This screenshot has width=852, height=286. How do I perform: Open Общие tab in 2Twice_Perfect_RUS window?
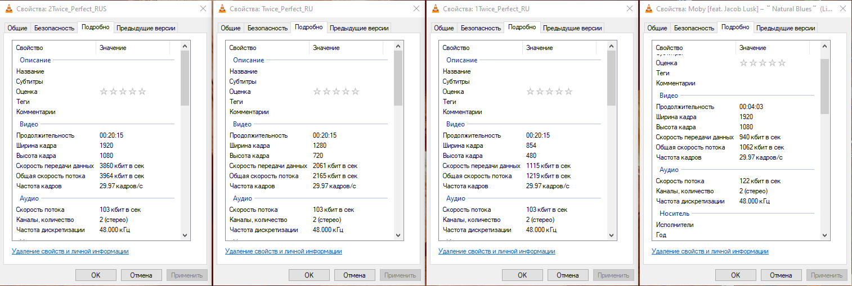(17, 28)
